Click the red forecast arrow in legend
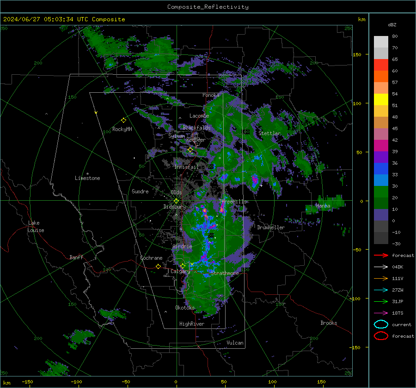416x388 pixels. pyautogui.click(x=381, y=255)
